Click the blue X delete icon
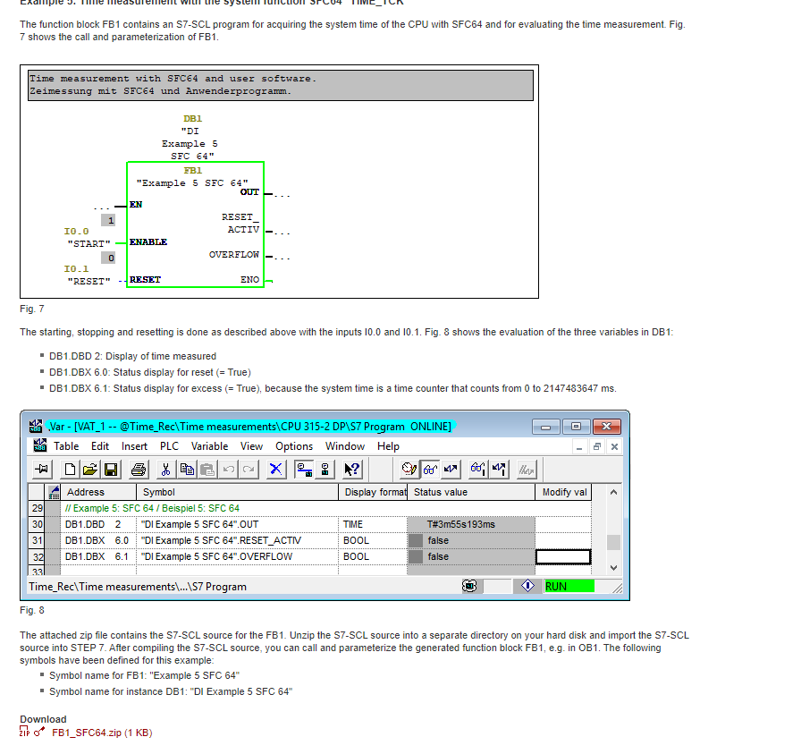The height and width of the screenshot is (754, 801). pos(276,469)
